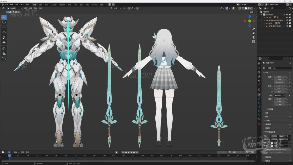Expand the Delta Transform subpanel
The image size is (293, 165).
coord(266,109)
